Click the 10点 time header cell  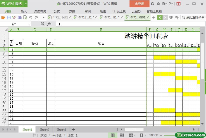[179, 45]
